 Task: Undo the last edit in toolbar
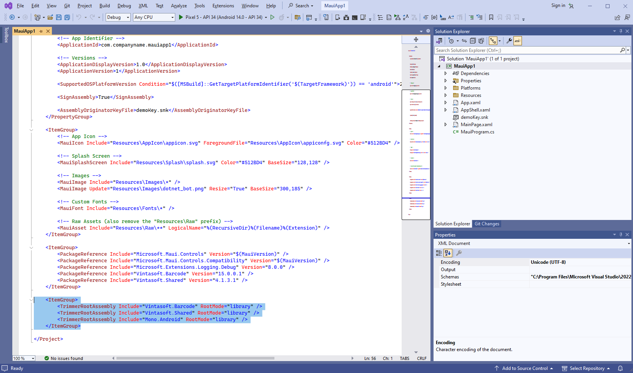pyautogui.click(x=79, y=17)
